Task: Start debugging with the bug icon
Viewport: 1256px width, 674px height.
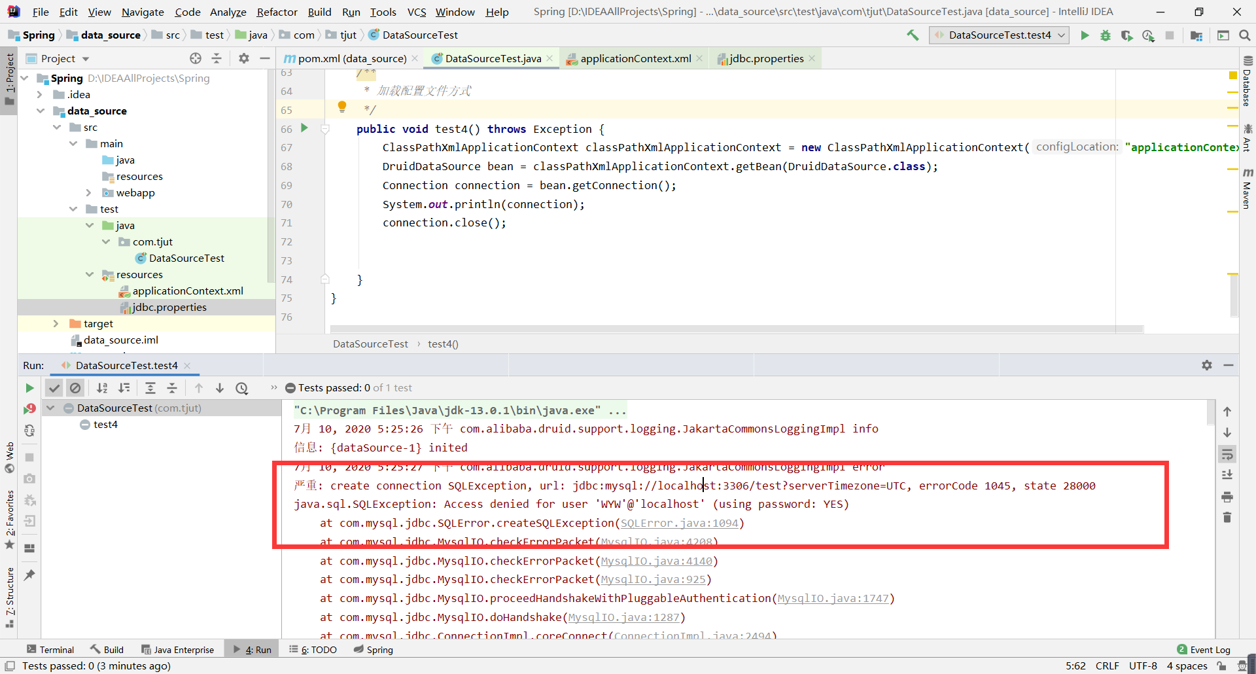Action: (x=1106, y=35)
